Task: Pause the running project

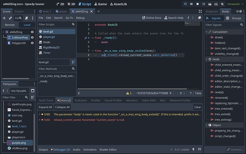Action: point(191,4)
